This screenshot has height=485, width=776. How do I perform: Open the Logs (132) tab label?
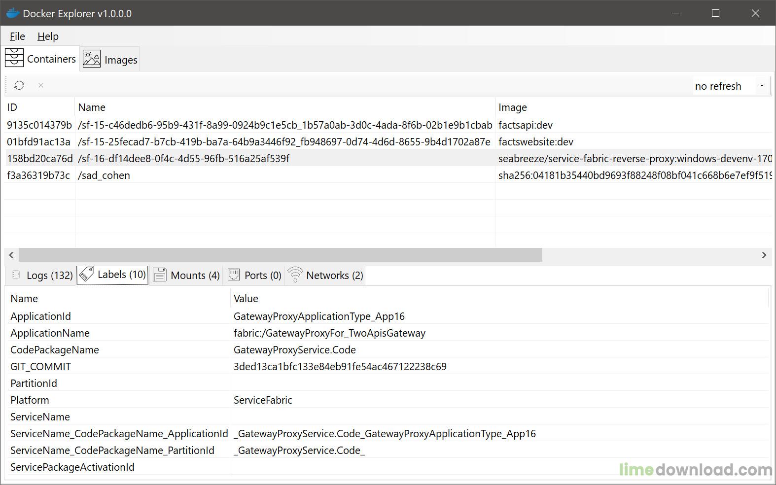pyautogui.click(x=50, y=275)
